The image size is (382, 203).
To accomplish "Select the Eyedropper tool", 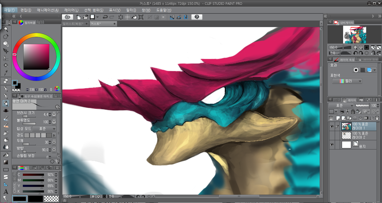I will (x=6, y=73).
